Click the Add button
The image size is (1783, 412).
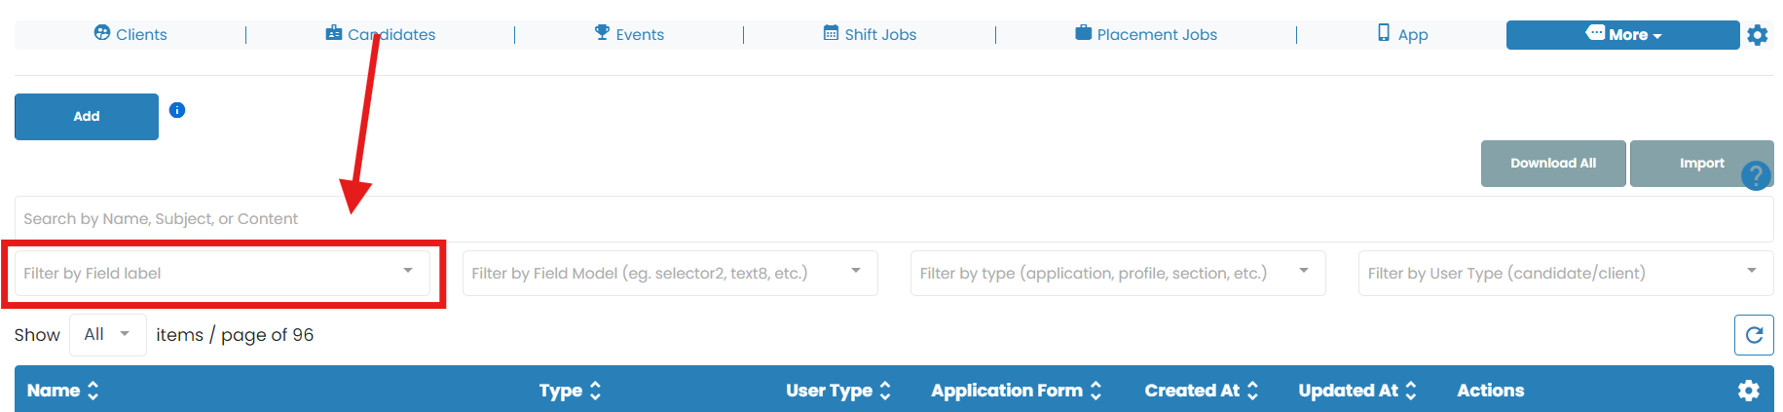click(x=87, y=117)
